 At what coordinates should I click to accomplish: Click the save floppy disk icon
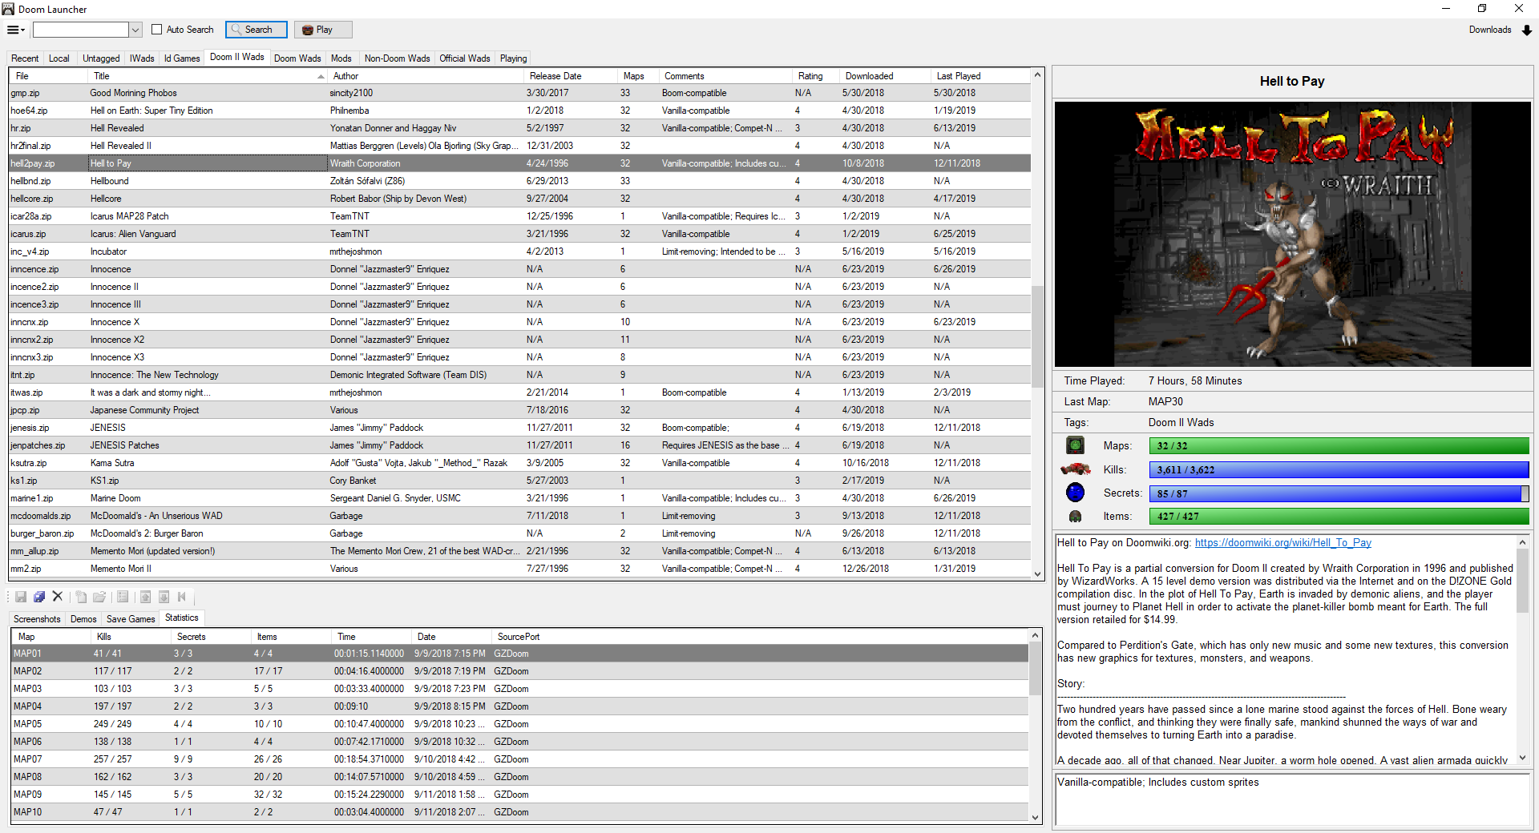21,597
